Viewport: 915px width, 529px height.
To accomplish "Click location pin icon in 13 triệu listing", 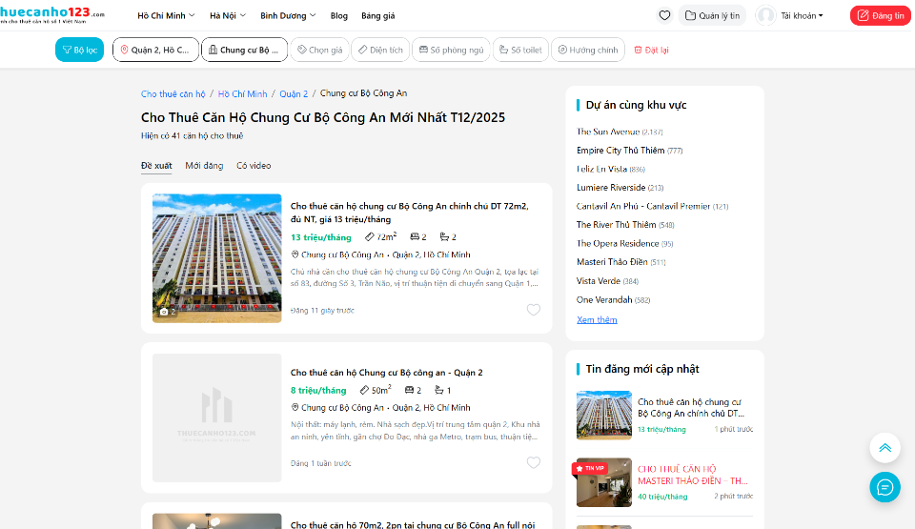I will pyautogui.click(x=295, y=254).
